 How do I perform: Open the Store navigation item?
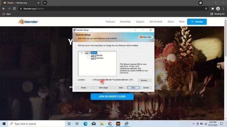182,22
